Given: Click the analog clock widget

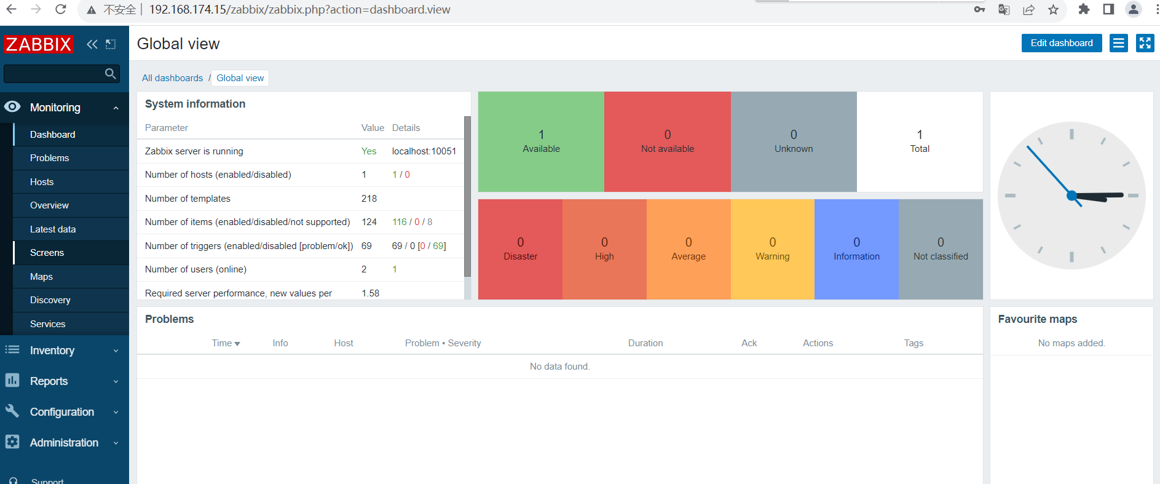Looking at the screenshot, I should click(1071, 196).
